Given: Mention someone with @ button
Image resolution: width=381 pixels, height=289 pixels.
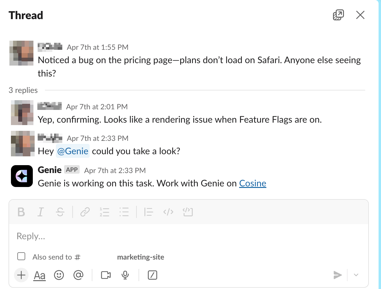Looking at the screenshot, I should click(78, 275).
